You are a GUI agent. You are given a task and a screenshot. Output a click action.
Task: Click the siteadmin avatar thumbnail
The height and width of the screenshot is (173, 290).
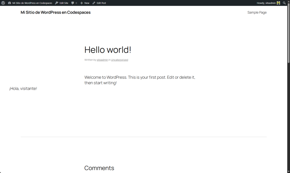pyautogui.click(x=278, y=3)
